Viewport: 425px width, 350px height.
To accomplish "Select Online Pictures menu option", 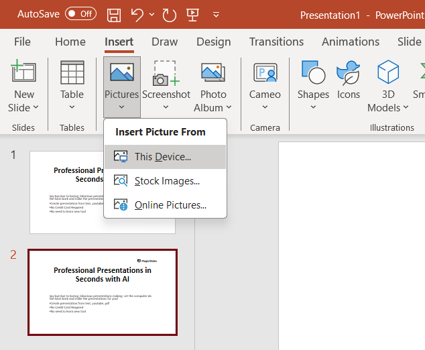I will click(170, 205).
